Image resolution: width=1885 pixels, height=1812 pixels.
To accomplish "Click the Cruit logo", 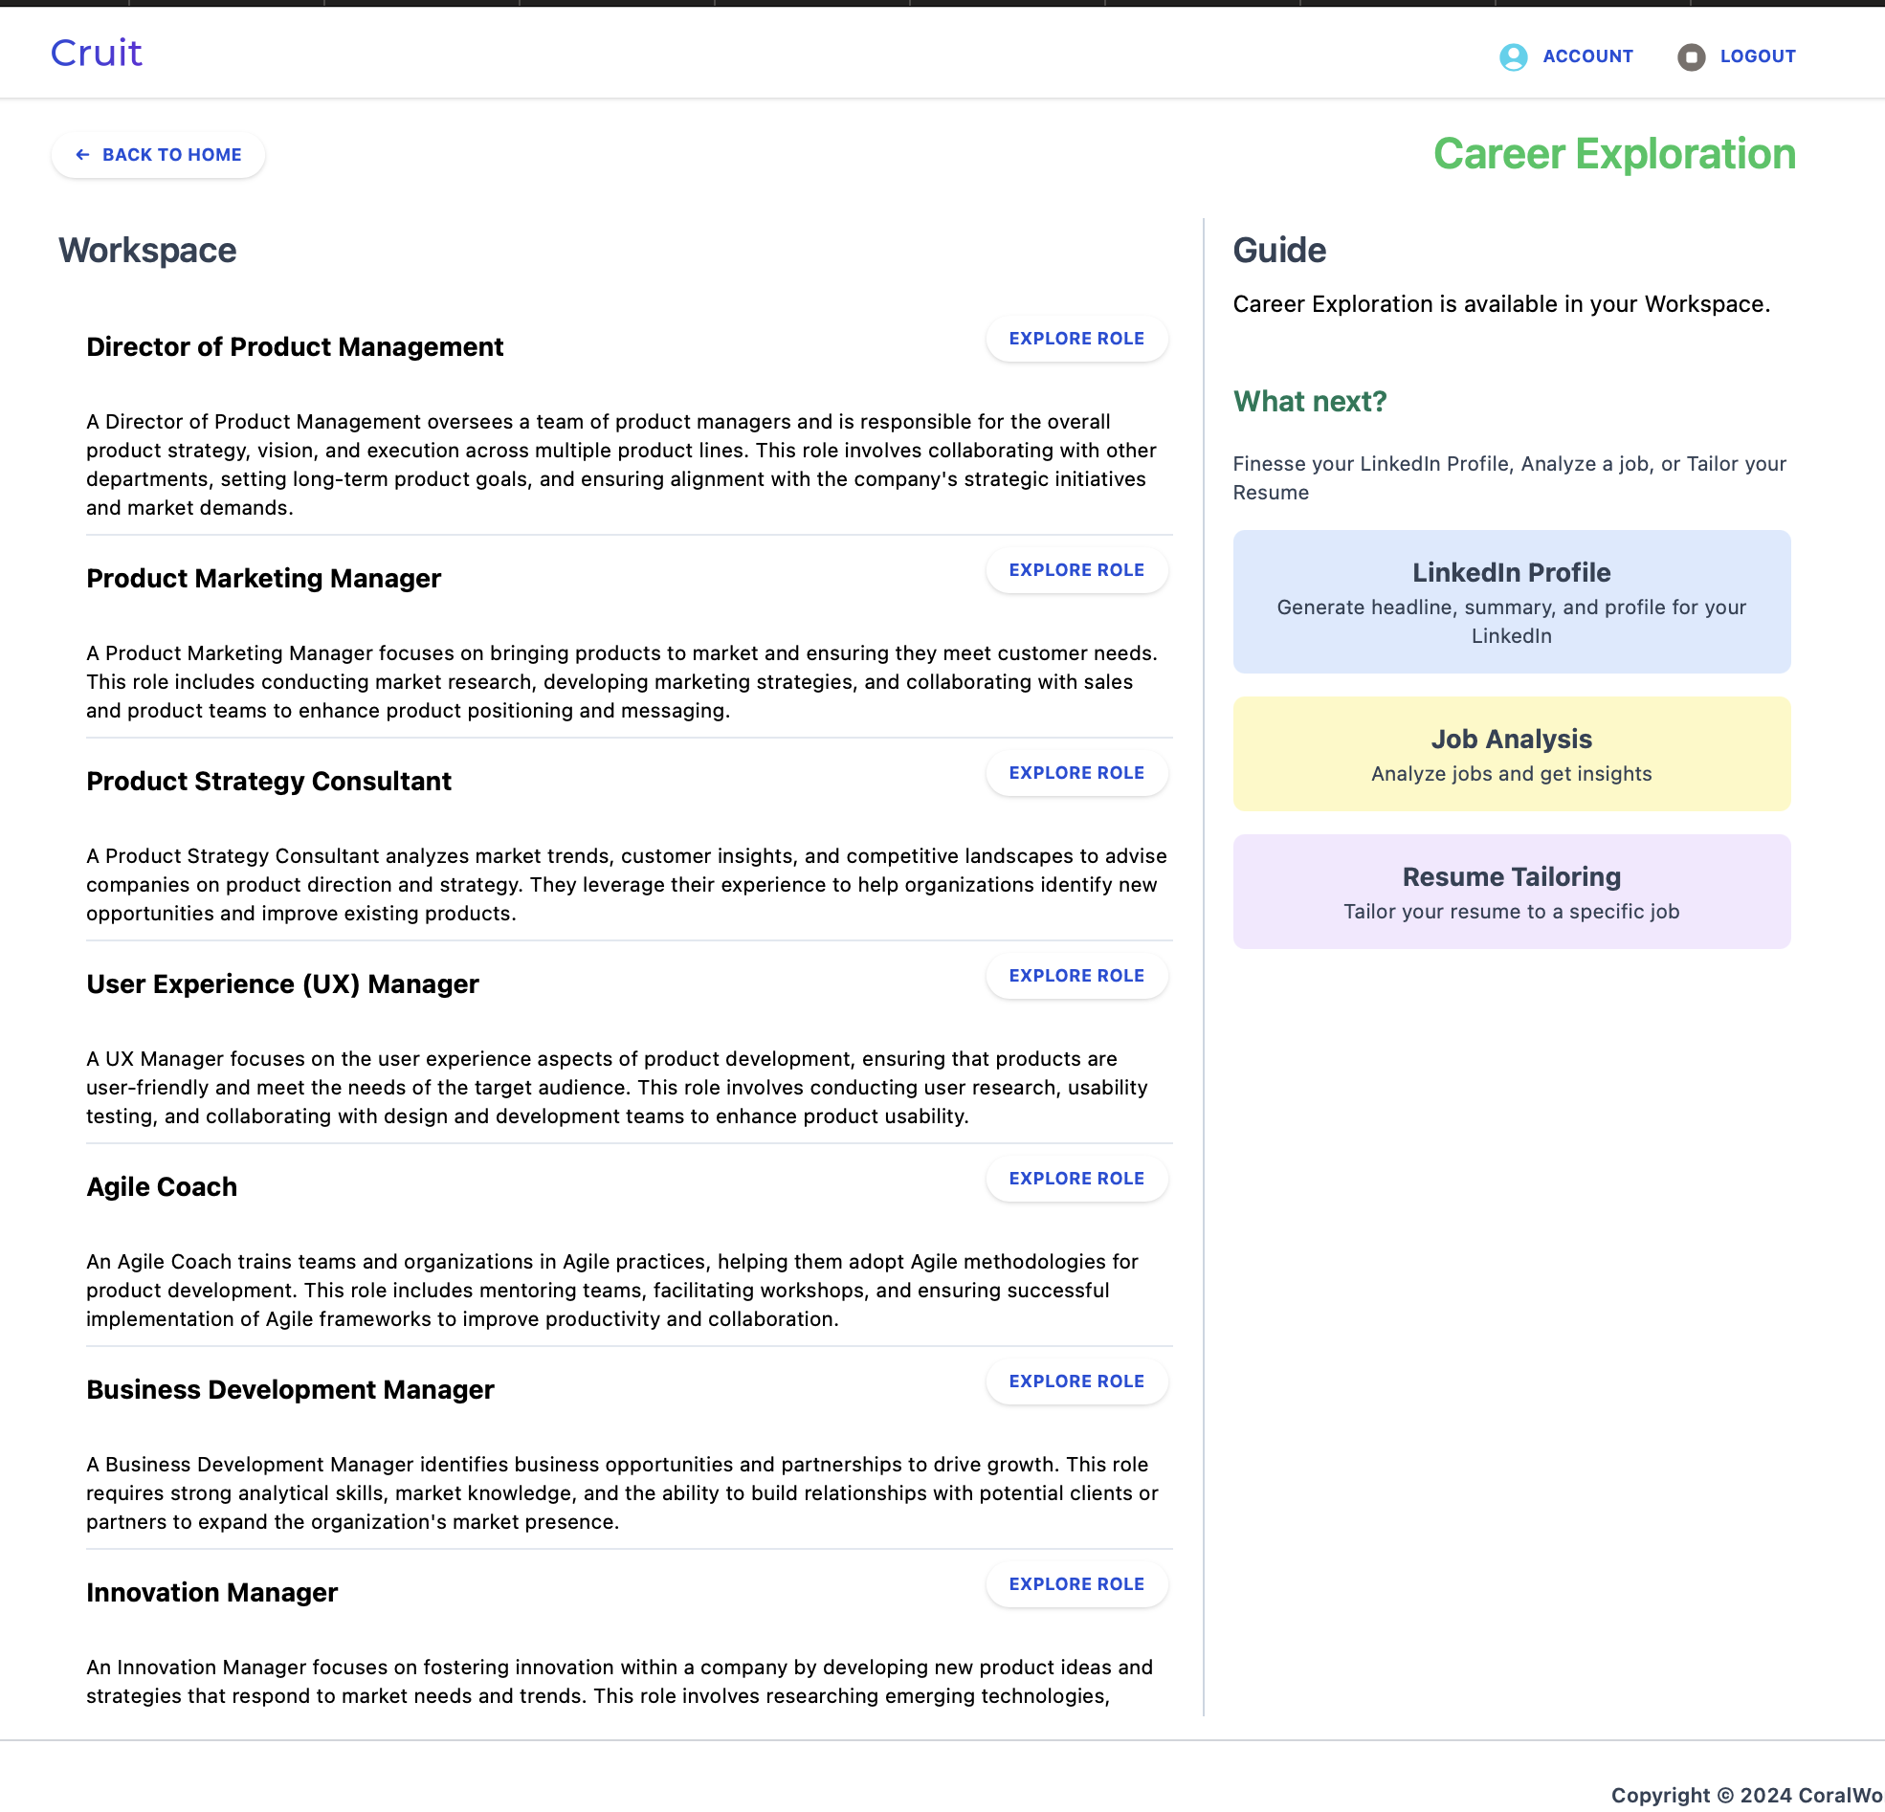I will pos(97,53).
